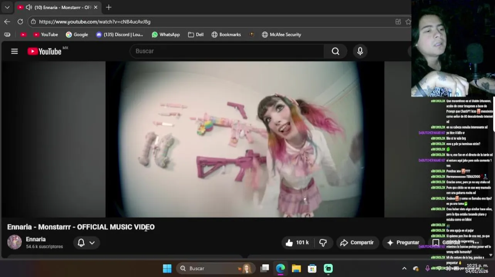Open the tab search dropdown arrow

click(x=7, y=7)
